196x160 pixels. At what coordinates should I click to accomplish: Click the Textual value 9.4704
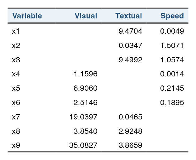pos(130,31)
